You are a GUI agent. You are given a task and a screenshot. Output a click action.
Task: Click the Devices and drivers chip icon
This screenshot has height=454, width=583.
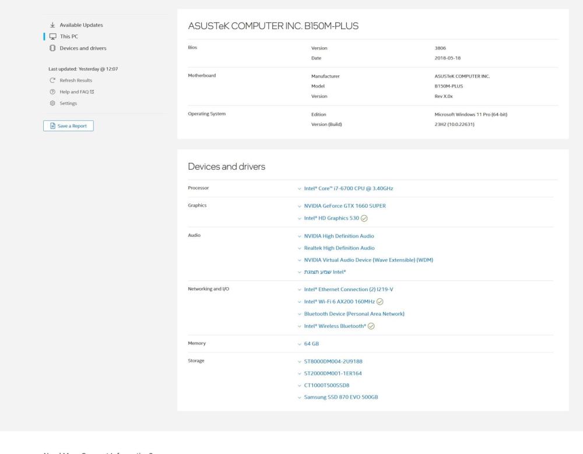click(x=52, y=48)
